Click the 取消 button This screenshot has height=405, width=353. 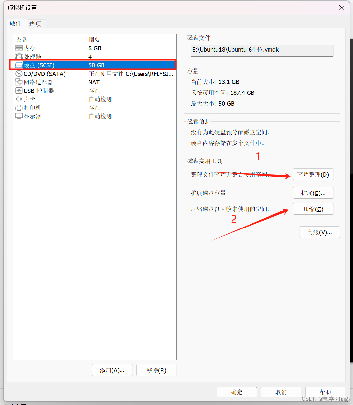(x=281, y=392)
